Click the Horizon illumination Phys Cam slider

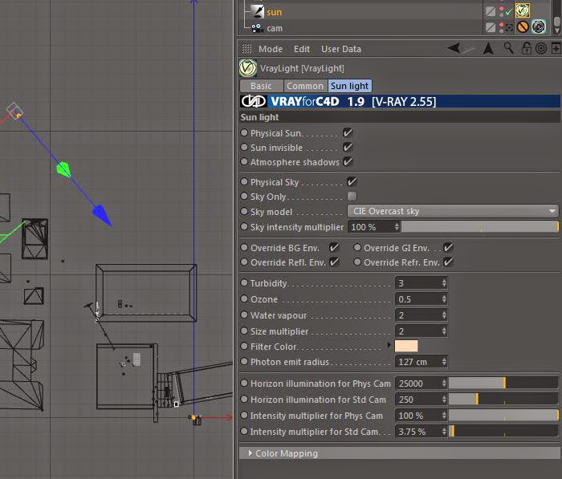503,384
